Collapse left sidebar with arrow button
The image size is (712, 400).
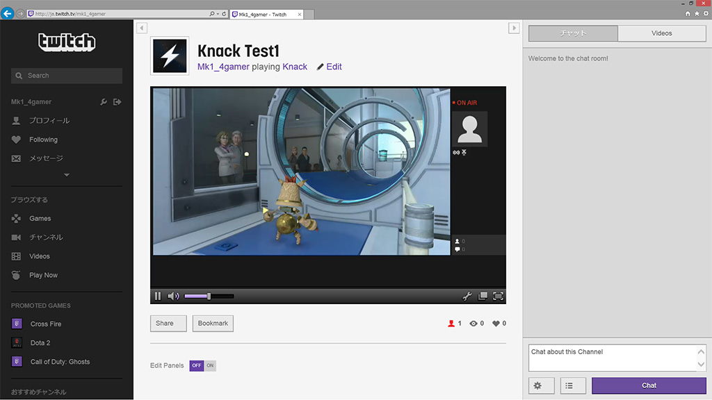coord(142,28)
